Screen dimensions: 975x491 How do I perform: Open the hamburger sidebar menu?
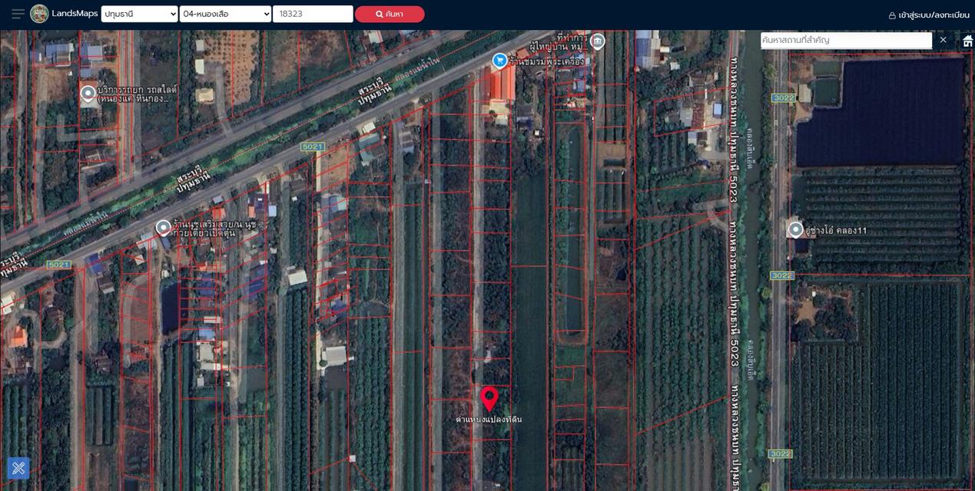pyautogui.click(x=17, y=13)
